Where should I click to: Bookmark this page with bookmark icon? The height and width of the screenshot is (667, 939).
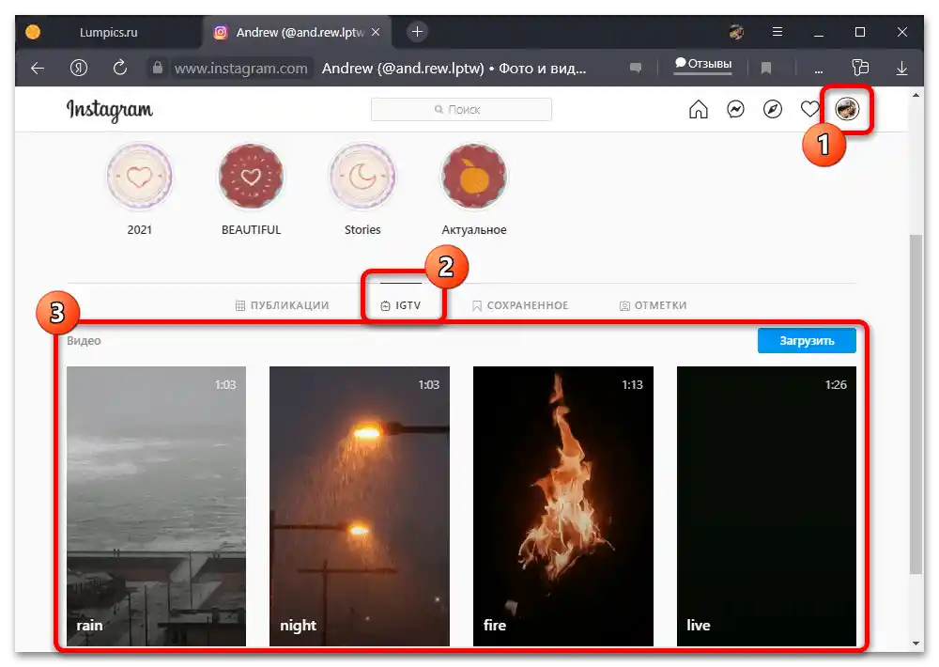click(x=766, y=69)
